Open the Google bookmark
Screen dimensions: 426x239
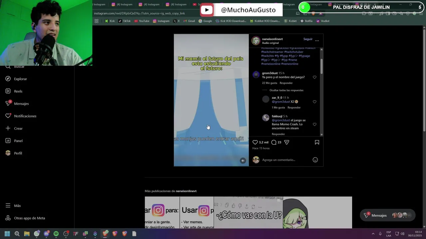coord(205,21)
